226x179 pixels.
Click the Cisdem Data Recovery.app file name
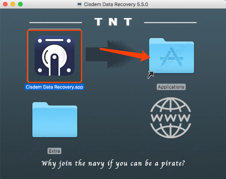[x=54, y=87]
